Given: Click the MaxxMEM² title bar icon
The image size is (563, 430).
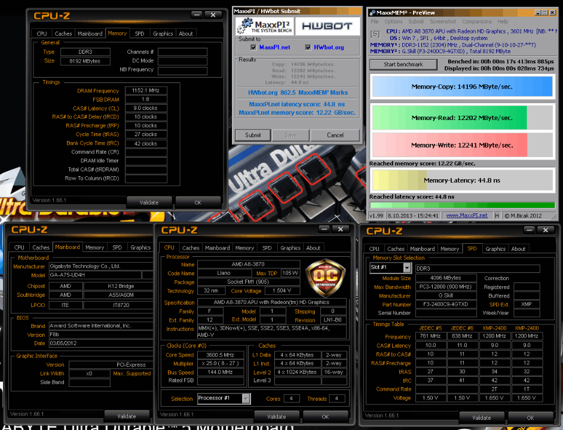Looking at the screenshot, I should click(372, 13).
